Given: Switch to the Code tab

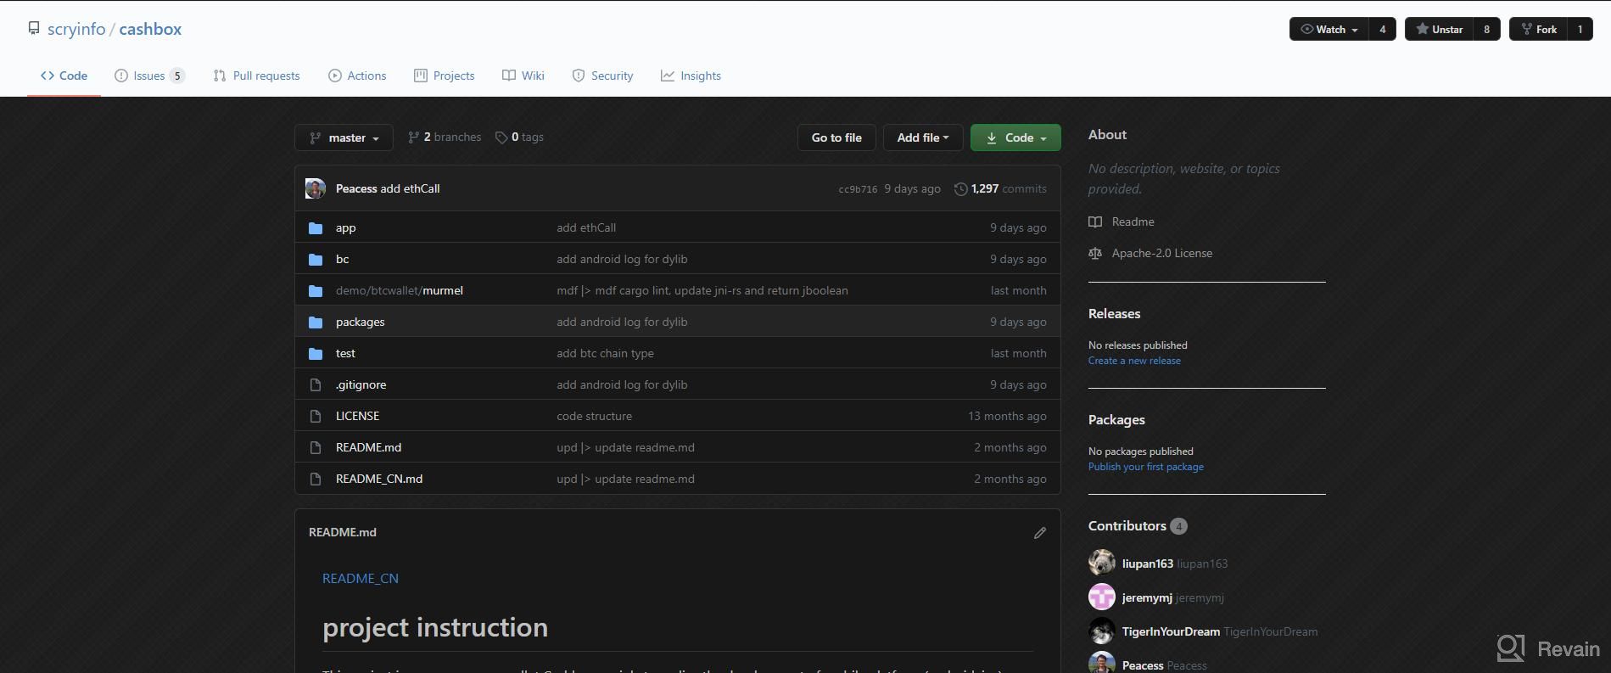Looking at the screenshot, I should click(64, 76).
